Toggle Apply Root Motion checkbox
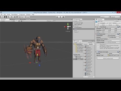This screenshot has width=121, height=91. coord(108,39)
